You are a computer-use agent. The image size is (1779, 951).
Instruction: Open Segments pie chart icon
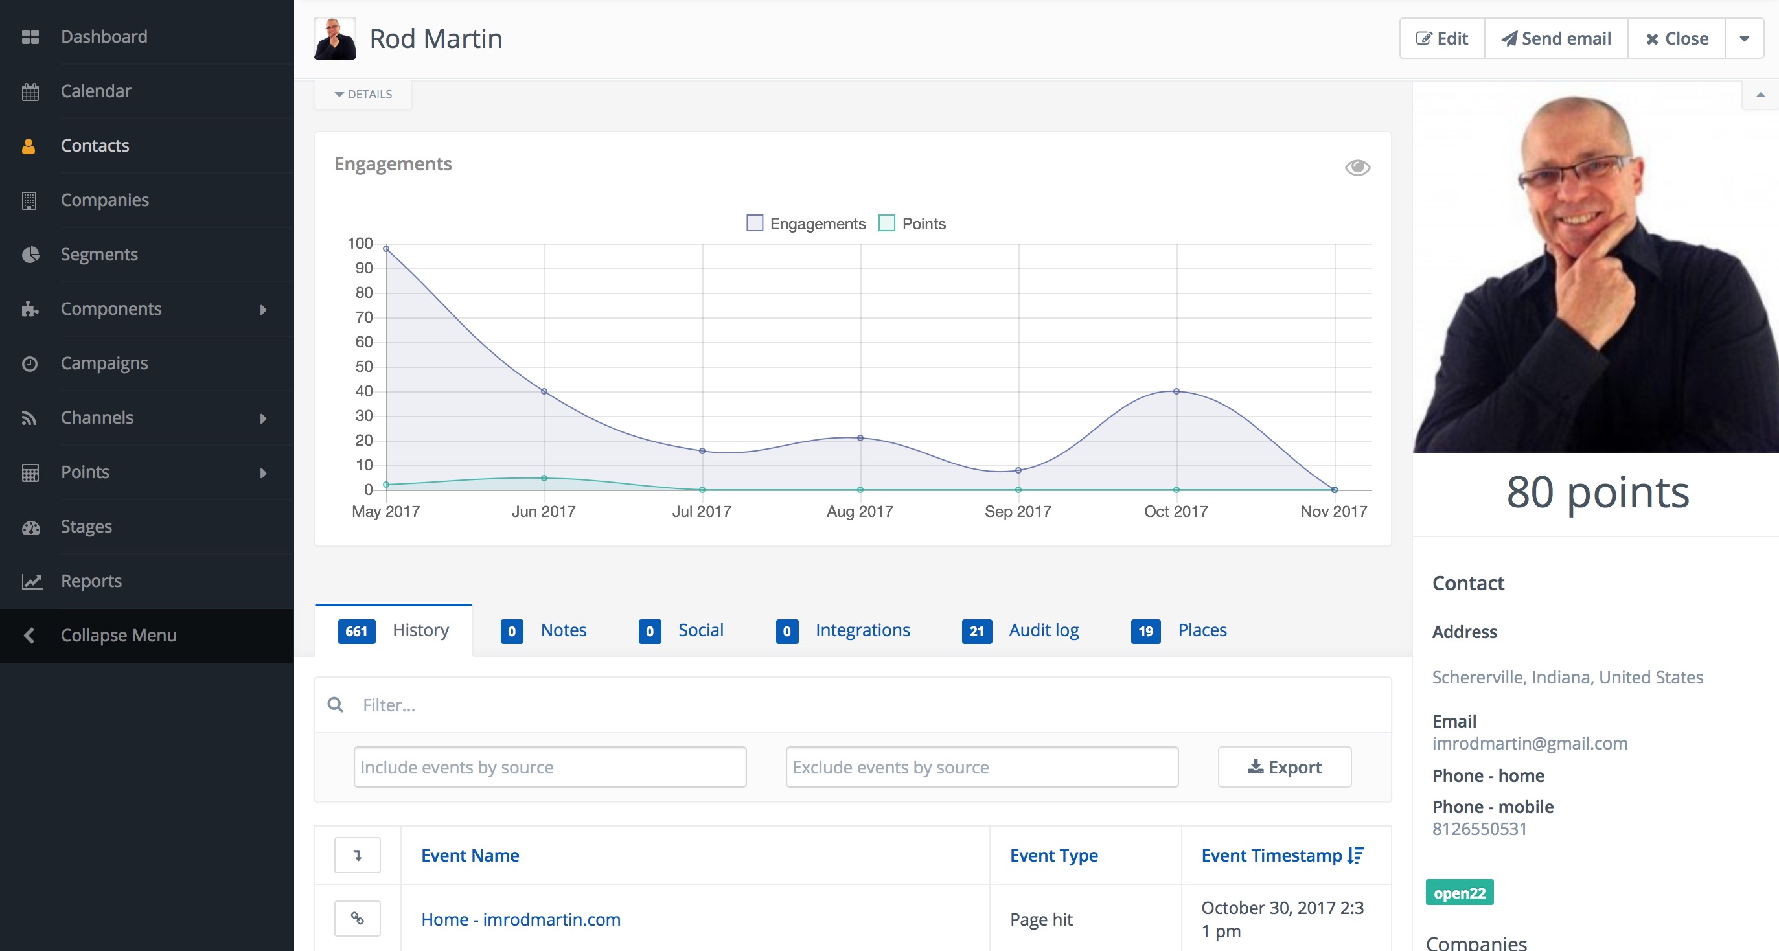tap(30, 255)
